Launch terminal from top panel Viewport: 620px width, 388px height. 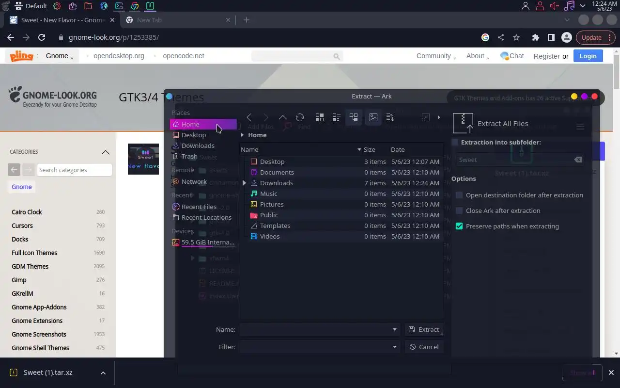tap(119, 6)
